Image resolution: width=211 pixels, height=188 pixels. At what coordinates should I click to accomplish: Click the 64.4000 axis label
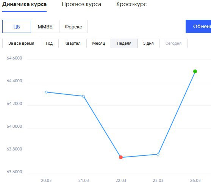coord(14,81)
